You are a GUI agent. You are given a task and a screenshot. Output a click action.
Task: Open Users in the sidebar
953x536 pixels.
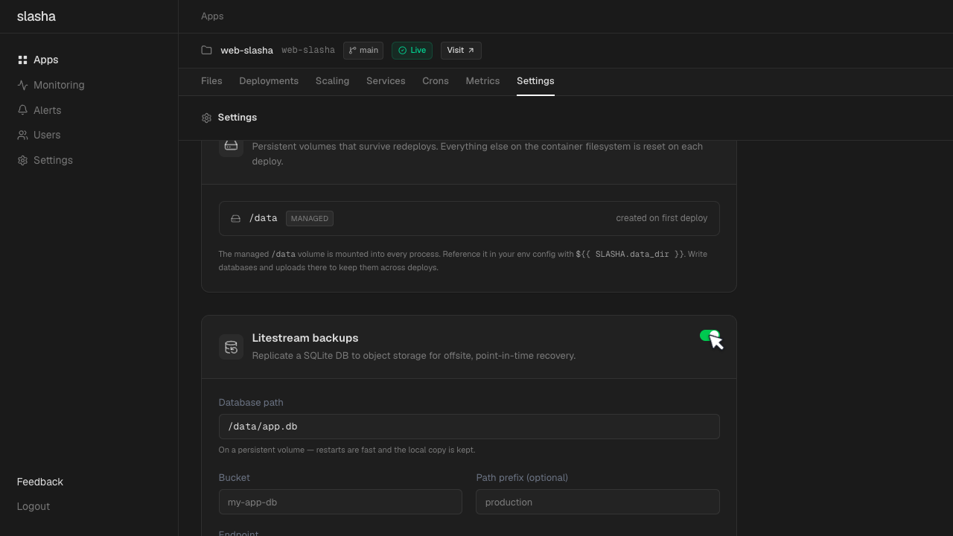pyautogui.click(x=47, y=135)
